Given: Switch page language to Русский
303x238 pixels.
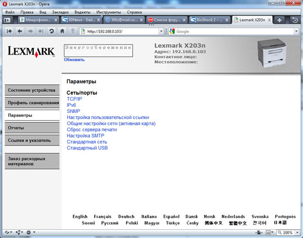Looking at the screenshot, I should coord(110,223).
